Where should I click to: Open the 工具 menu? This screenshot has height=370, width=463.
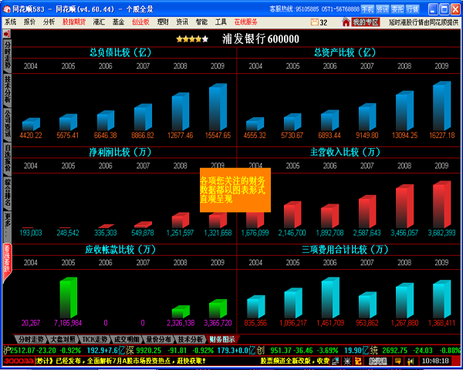point(221,22)
